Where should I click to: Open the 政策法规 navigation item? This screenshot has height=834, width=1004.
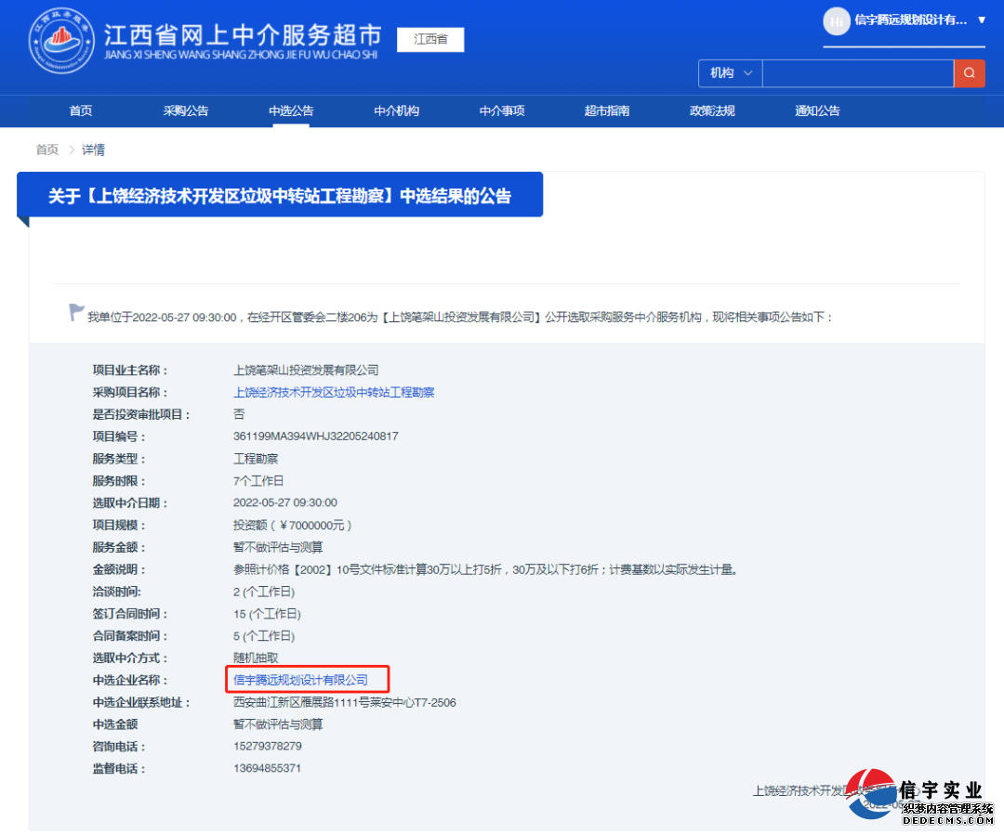click(712, 111)
